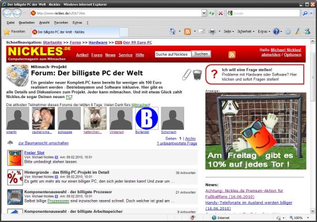Click the abmelden link
317x222 pixels.
(x=271, y=55)
